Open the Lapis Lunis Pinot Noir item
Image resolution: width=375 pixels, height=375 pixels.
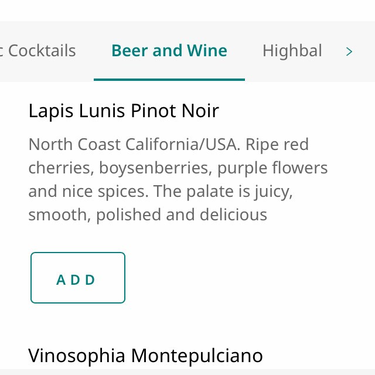point(124,111)
